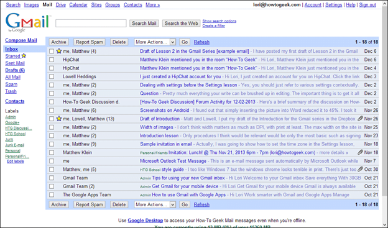Open the All Mail folder
The image size is (388, 228).
coord(13,77)
